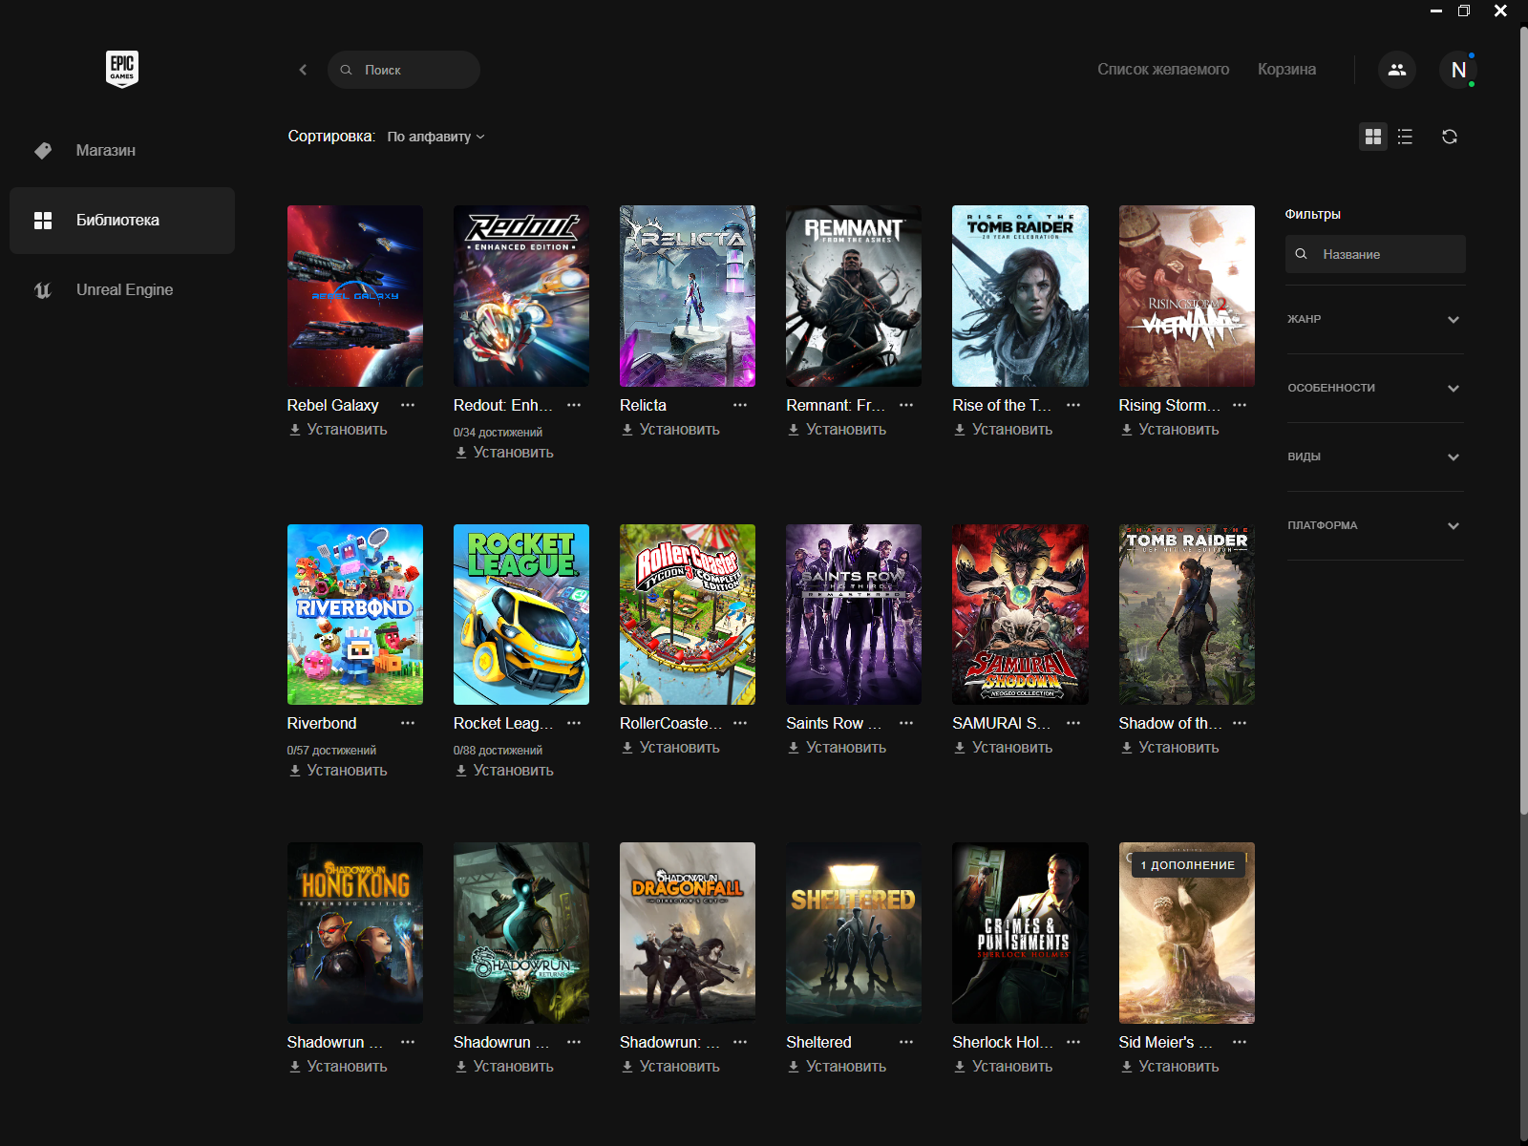This screenshot has width=1528, height=1146.
Task: Refresh the library with the reload icon
Action: pyautogui.click(x=1450, y=137)
